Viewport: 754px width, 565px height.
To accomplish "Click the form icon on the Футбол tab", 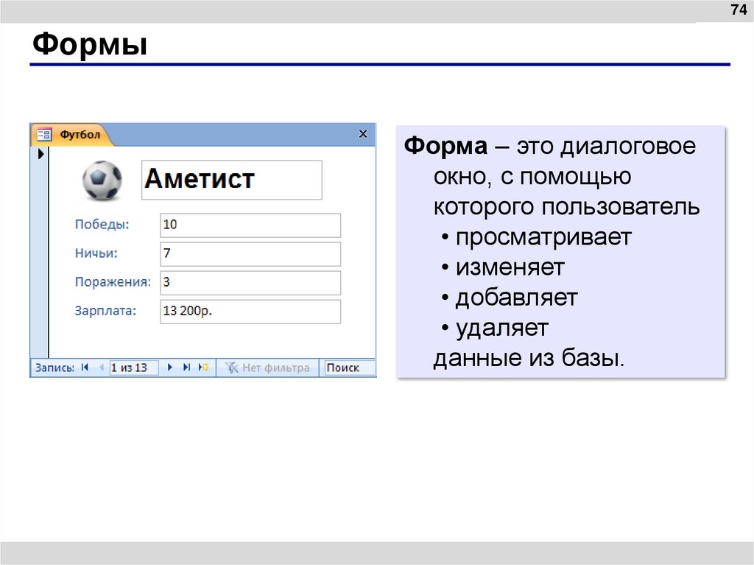I will (44, 134).
